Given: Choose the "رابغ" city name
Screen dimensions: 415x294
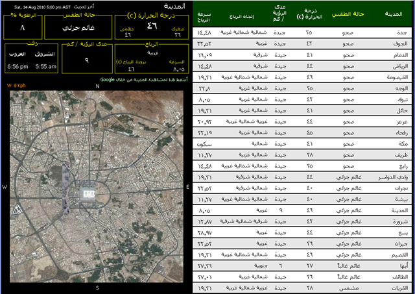Looking at the screenshot, I should [x=403, y=166].
